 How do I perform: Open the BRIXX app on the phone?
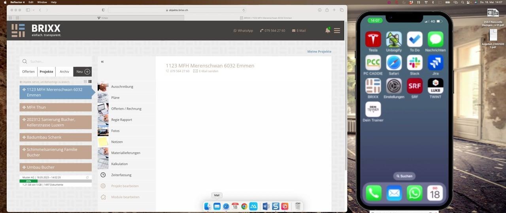point(373,86)
